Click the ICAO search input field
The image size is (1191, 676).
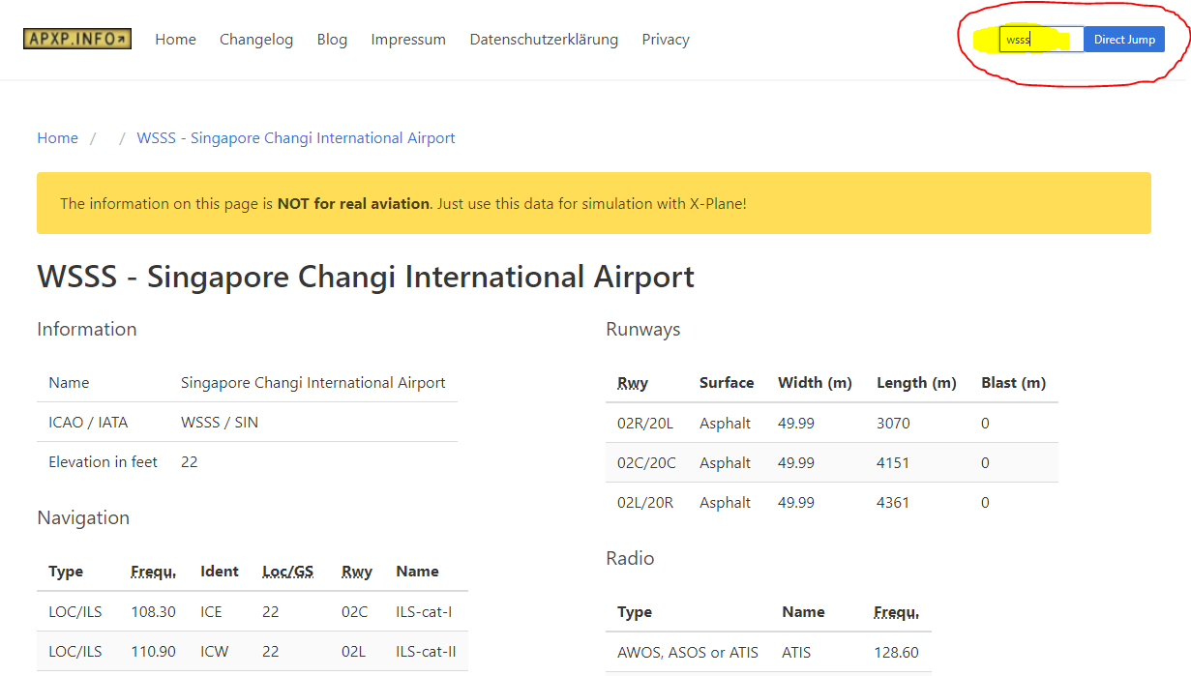1041,40
